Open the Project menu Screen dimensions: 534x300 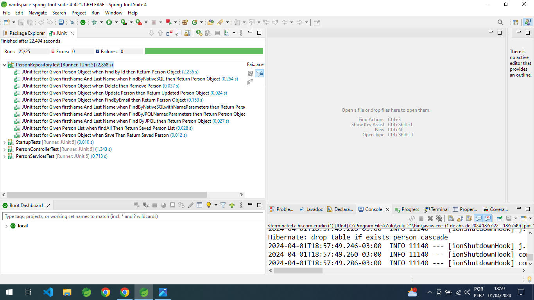coord(79,13)
